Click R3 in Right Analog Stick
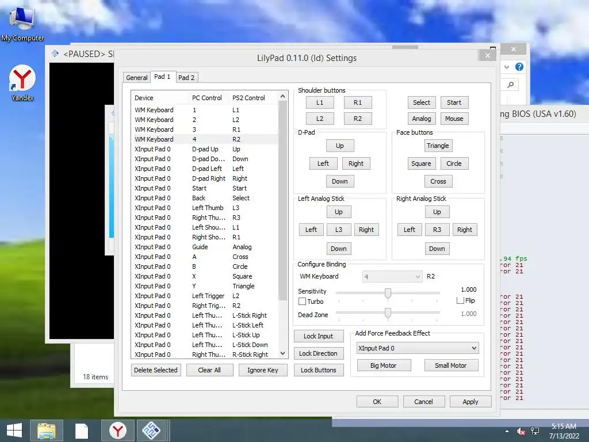Image resolution: width=589 pixels, height=442 pixels. click(x=437, y=230)
